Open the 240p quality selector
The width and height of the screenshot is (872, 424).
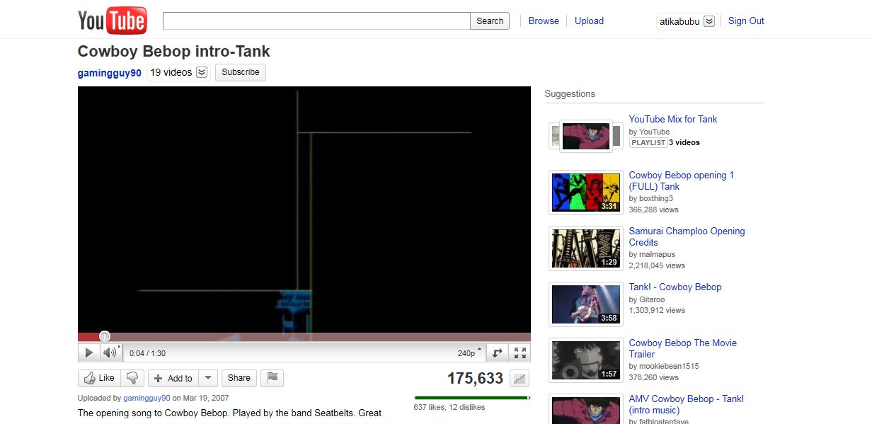pyautogui.click(x=470, y=353)
